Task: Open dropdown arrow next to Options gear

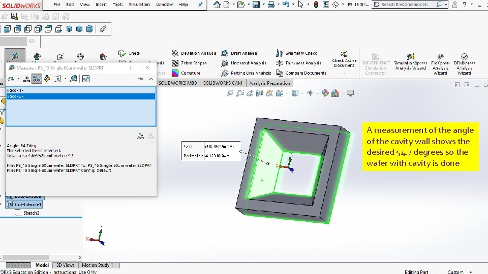Action: coord(343,5)
